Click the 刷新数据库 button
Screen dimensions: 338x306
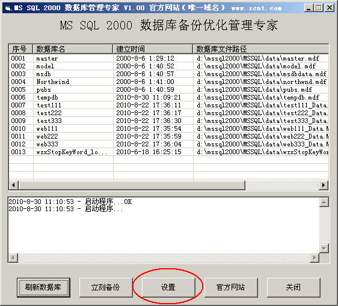tap(43, 287)
